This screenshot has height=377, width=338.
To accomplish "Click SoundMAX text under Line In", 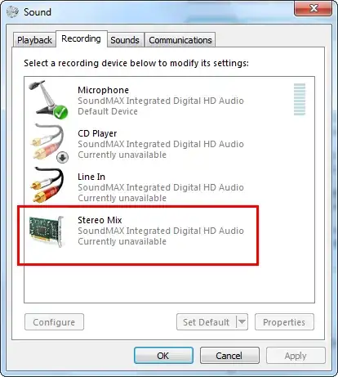I will (161, 187).
